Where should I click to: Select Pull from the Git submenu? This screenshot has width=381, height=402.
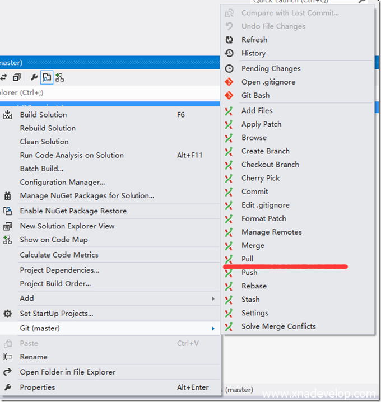[247, 259]
